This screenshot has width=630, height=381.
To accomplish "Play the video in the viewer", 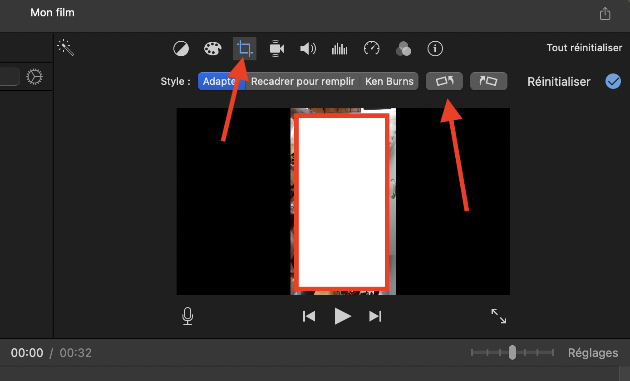I will [343, 316].
